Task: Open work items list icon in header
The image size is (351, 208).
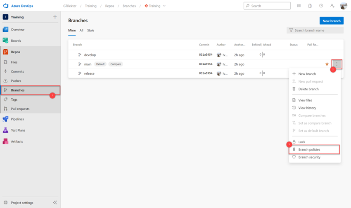Action: click(x=299, y=6)
